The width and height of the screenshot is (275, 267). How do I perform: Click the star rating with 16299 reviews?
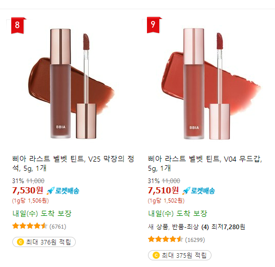(x=165, y=239)
